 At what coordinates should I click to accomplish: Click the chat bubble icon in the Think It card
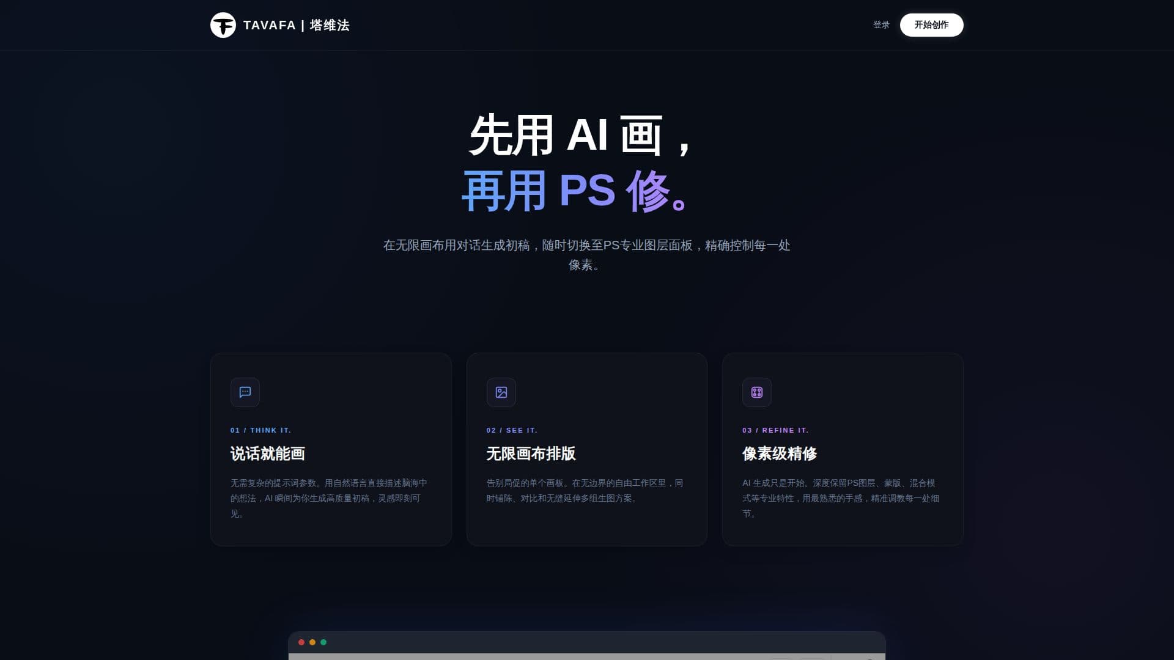(245, 392)
